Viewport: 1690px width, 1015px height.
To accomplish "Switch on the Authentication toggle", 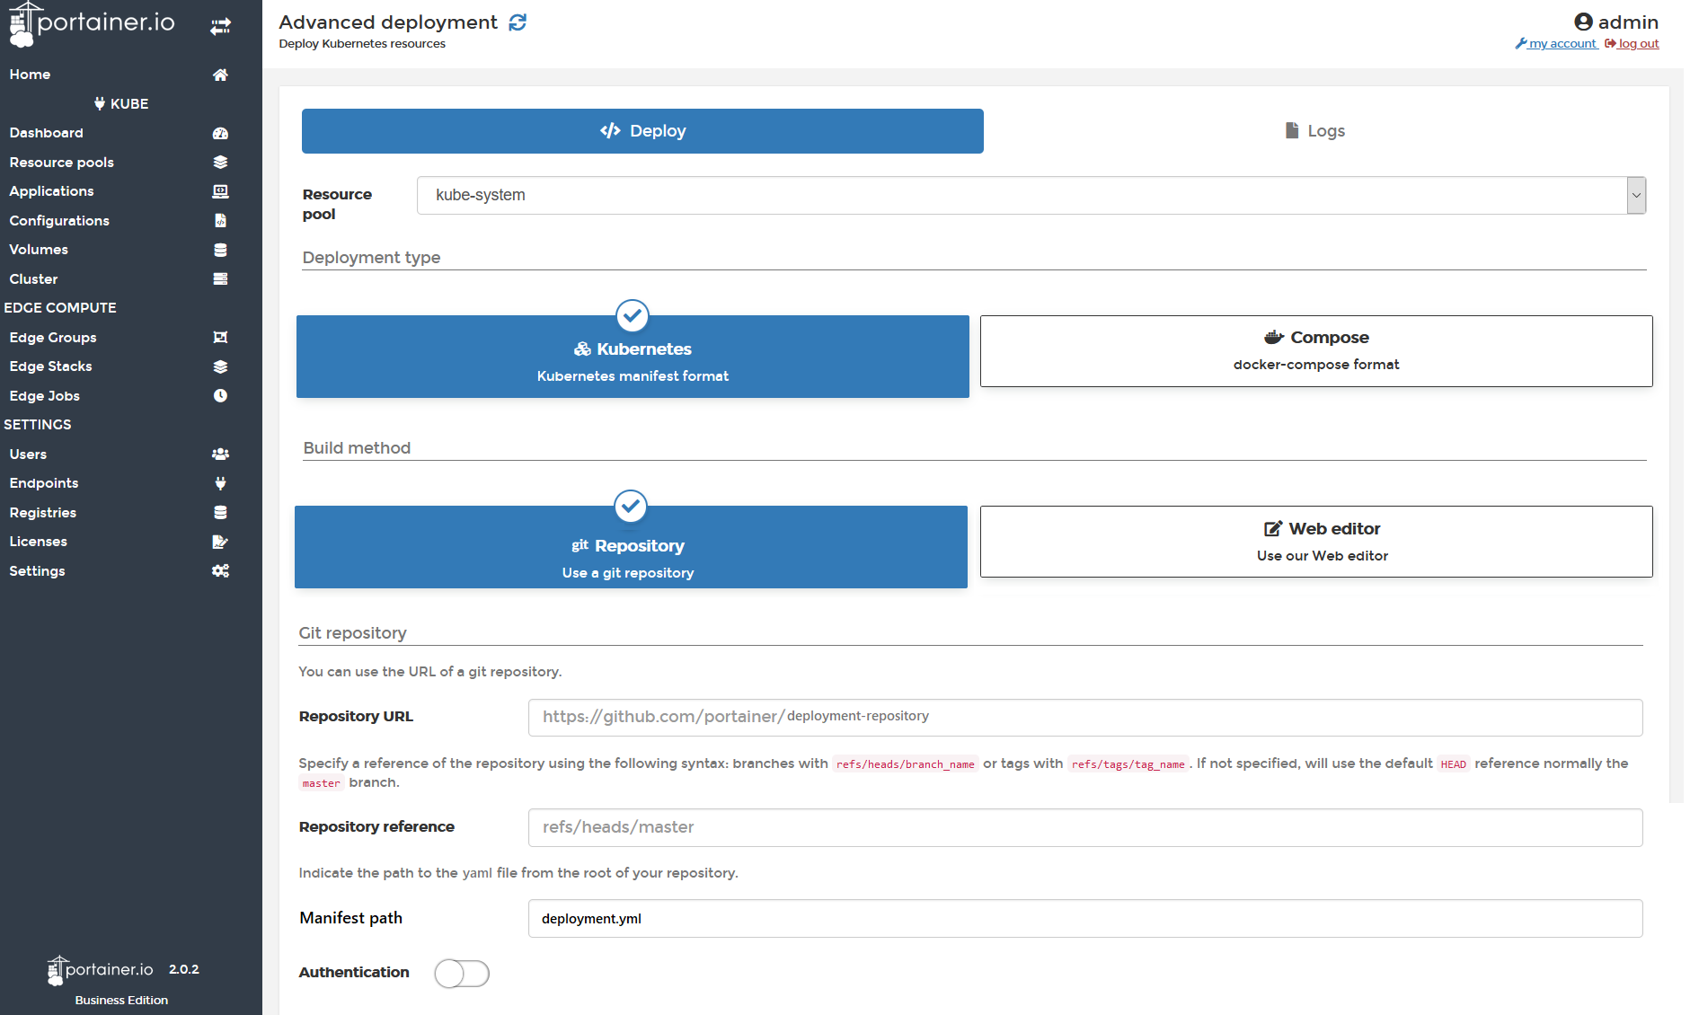I will point(462,973).
